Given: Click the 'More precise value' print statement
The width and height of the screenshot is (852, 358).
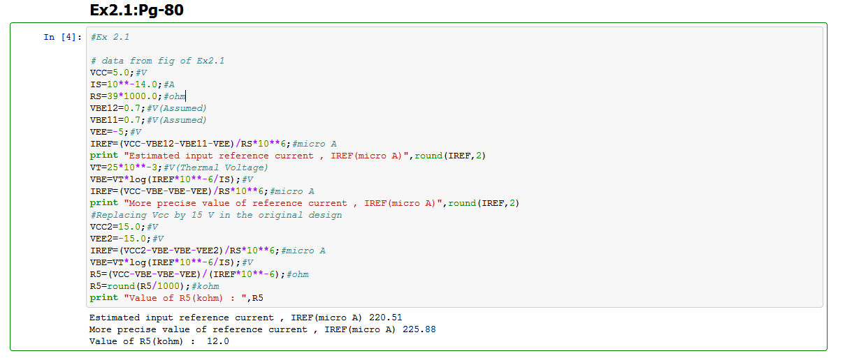Looking at the screenshot, I should 304,203.
